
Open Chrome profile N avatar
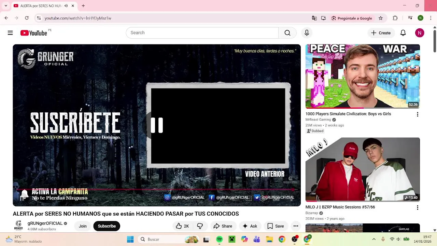coord(421,18)
